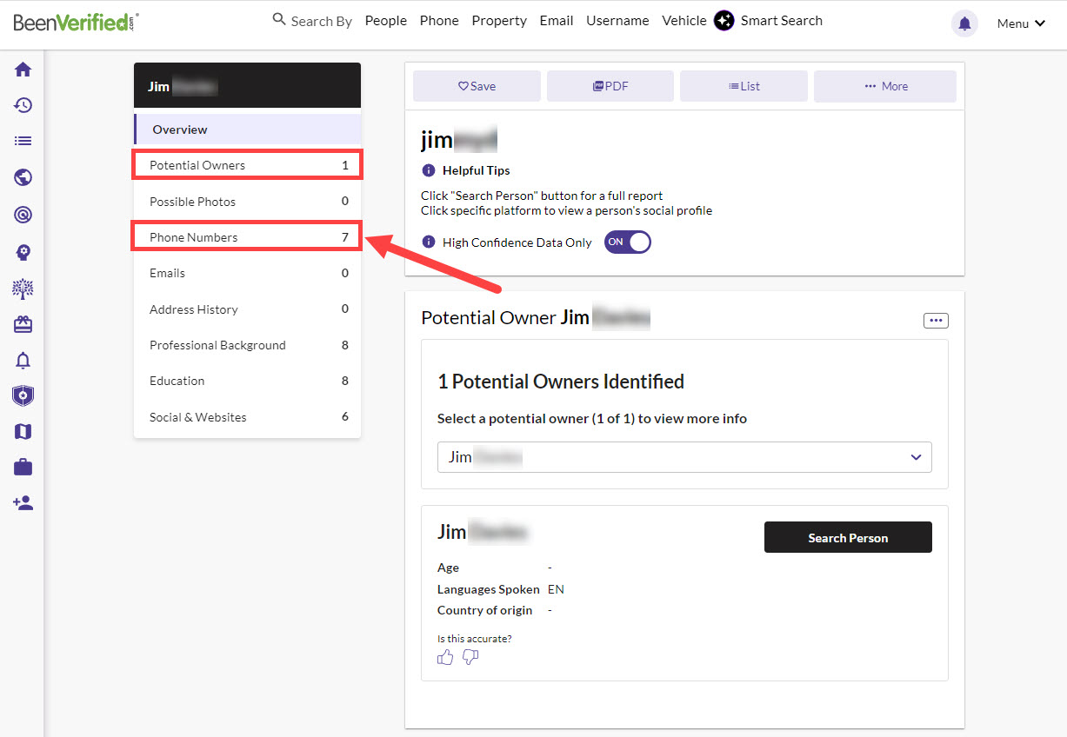
Task: Click the search magnifier icon
Action: pos(279,19)
